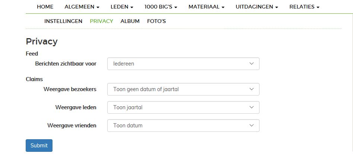Click the chevron beside Toon jaartal
353x157 pixels.
251,107
